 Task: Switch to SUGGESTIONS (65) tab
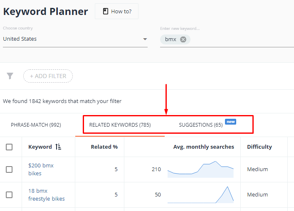click(x=201, y=125)
